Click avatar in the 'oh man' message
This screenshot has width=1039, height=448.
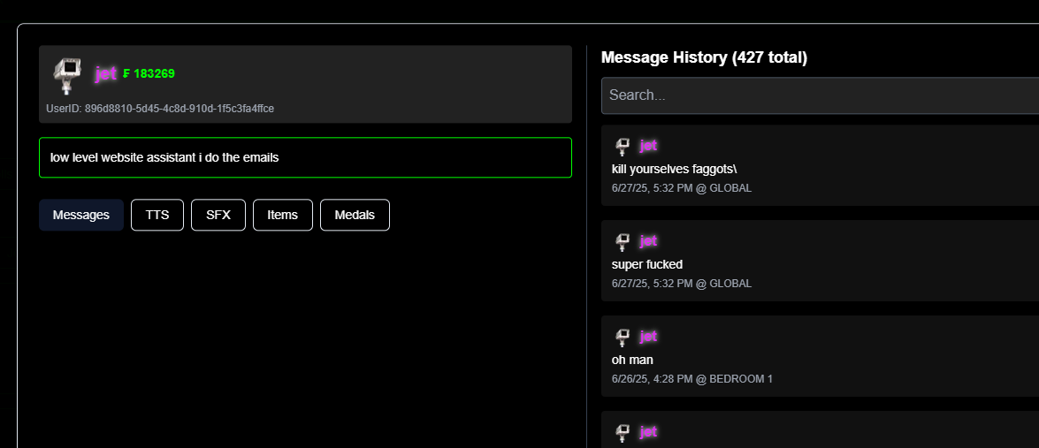tap(623, 338)
